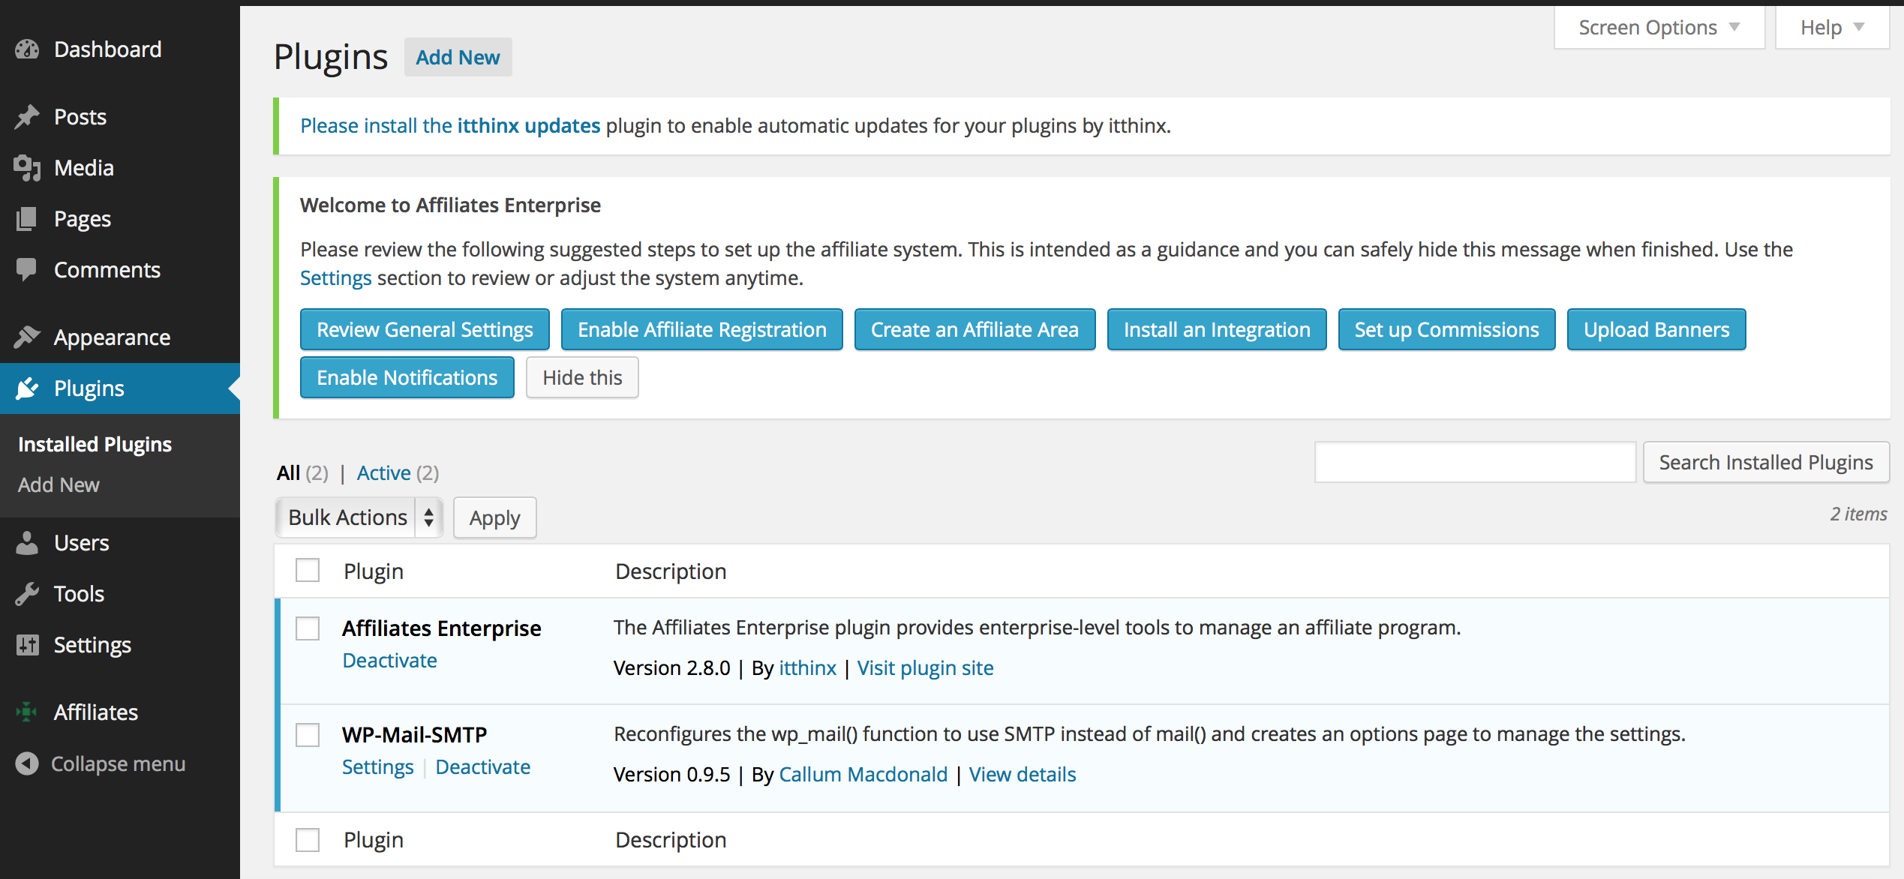Click the Users person icon
Screen dimensions: 1904x879
tap(27, 543)
